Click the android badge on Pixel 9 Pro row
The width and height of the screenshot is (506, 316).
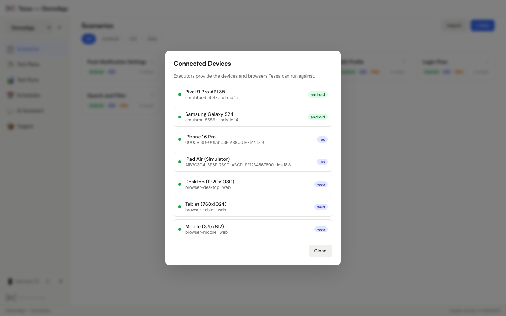(318, 94)
